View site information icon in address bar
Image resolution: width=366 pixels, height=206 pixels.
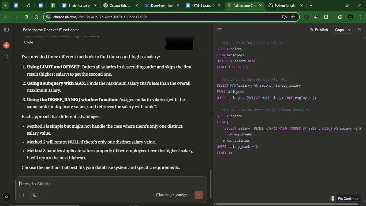(x=48, y=17)
